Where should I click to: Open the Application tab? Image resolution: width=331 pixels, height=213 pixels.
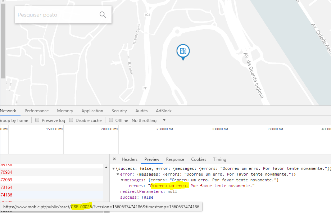tap(92, 111)
